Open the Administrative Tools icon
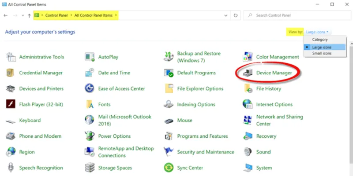The image size is (353, 176). tap(11, 57)
